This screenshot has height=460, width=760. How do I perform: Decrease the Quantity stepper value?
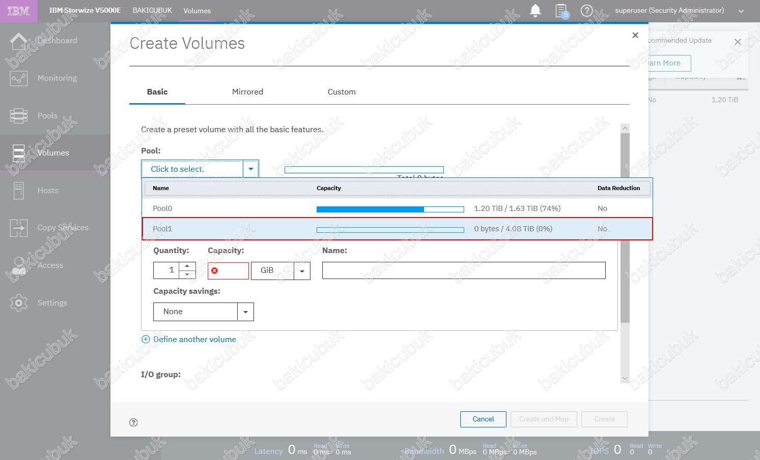click(187, 274)
